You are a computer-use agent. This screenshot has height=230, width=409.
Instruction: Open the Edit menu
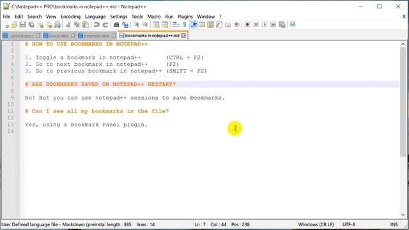coord(19,17)
